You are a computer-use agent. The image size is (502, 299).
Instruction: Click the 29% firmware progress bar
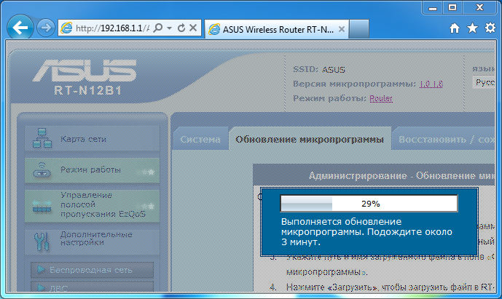369,204
